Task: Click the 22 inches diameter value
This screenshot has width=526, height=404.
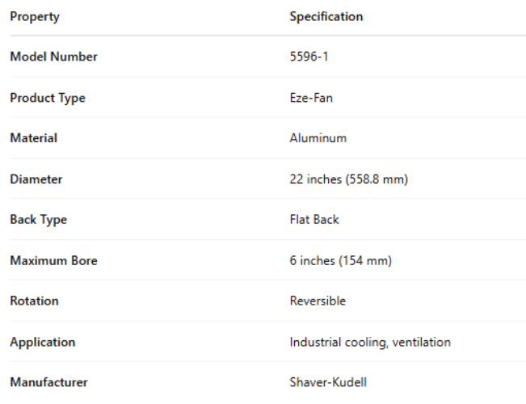Action: click(349, 179)
